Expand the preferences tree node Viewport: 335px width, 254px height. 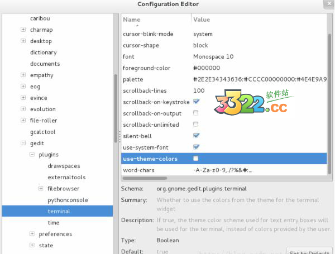[x=32, y=234]
